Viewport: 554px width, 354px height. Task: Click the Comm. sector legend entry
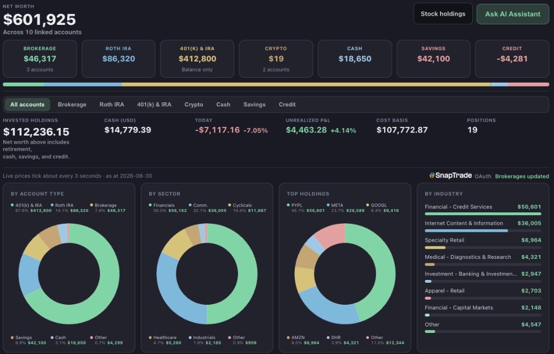[x=207, y=208]
